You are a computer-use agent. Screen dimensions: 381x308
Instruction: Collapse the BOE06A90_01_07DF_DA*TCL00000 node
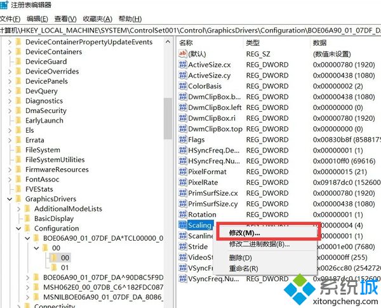pyautogui.click(x=27, y=238)
